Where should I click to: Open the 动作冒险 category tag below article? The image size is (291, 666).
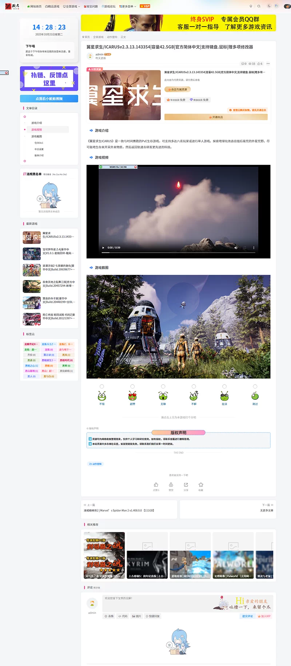(96, 464)
